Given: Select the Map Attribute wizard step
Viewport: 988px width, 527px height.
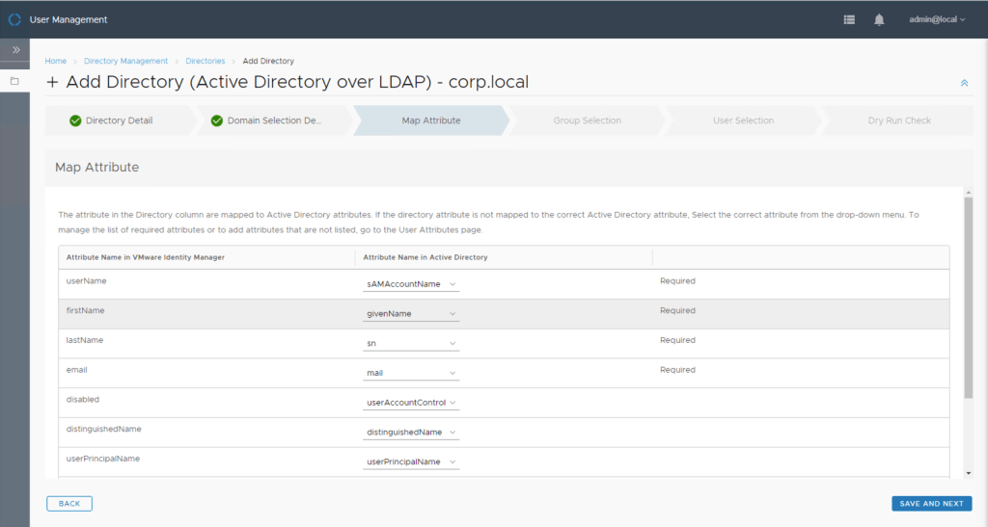Looking at the screenshot, I should click(x=430, y=121).
